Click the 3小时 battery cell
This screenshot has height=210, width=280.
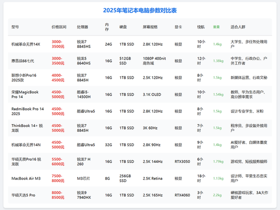click(x=200, y=195)
